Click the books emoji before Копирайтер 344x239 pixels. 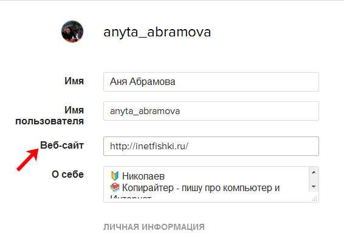pos(115,187)
